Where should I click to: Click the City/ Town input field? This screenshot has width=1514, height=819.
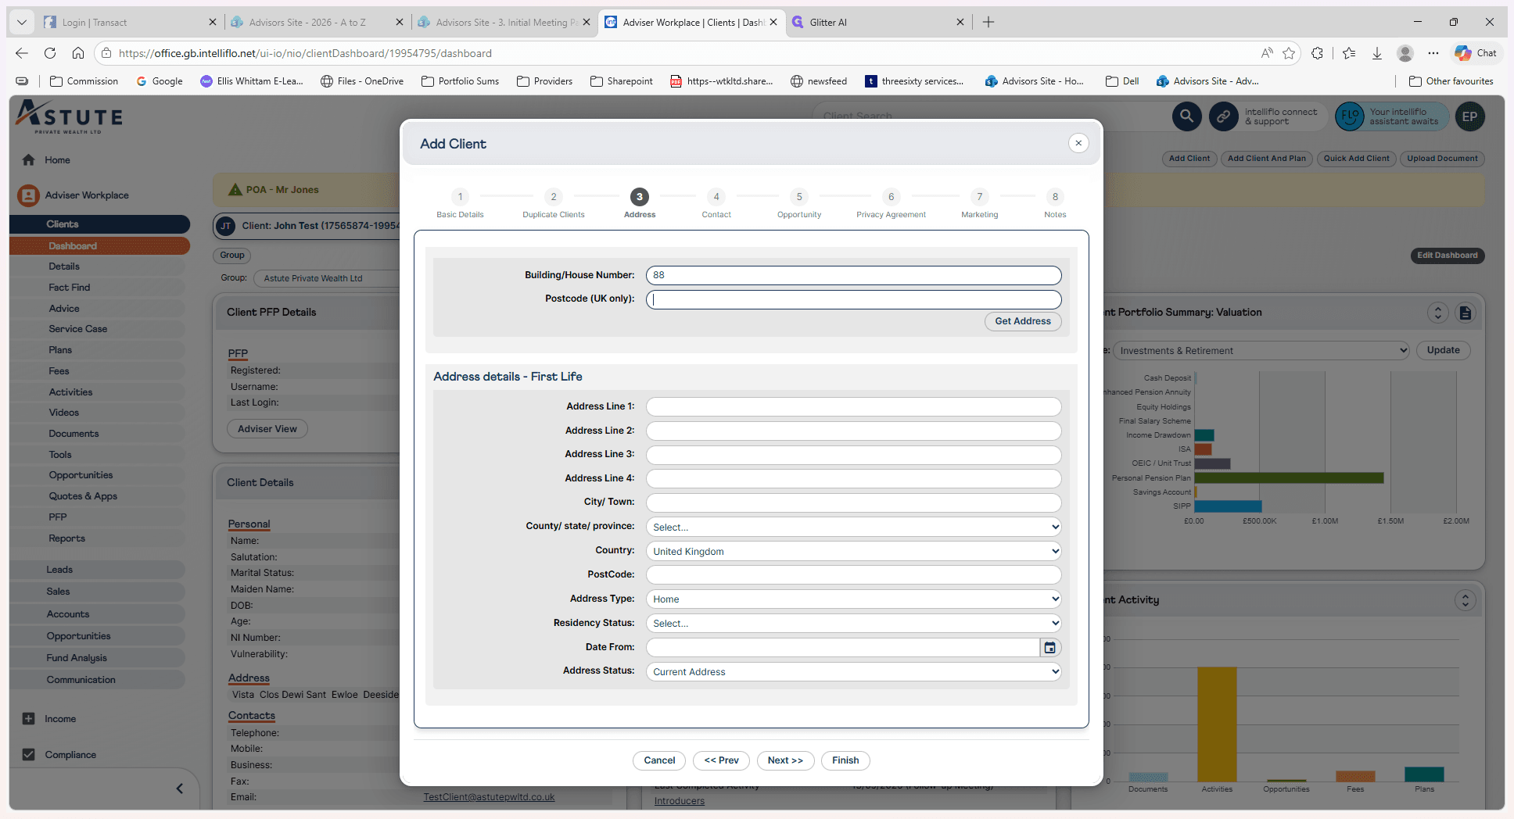point(853,502)
